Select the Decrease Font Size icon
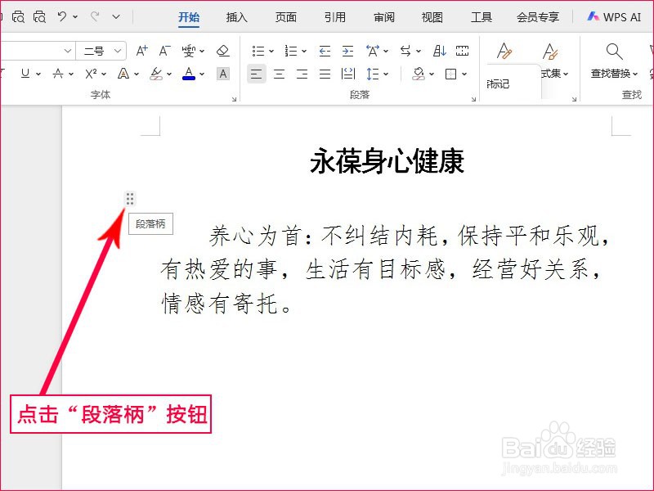The image size is (654, 491). pyautogui.click(x=163, y=51)
